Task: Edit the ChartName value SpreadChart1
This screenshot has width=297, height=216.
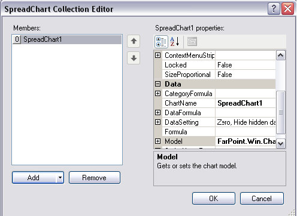Action: pyautogui.click(x=246, y=103)
